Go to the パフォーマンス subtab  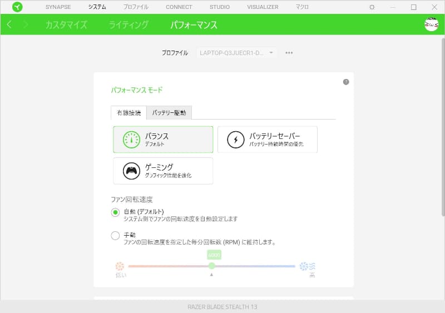click(x=194, y=24)
